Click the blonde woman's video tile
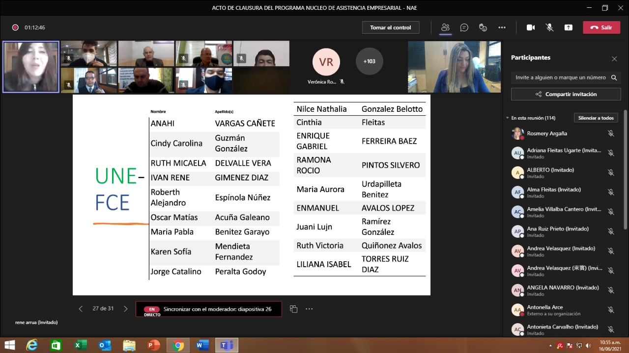The image size is (629, 353). [454, 67]
